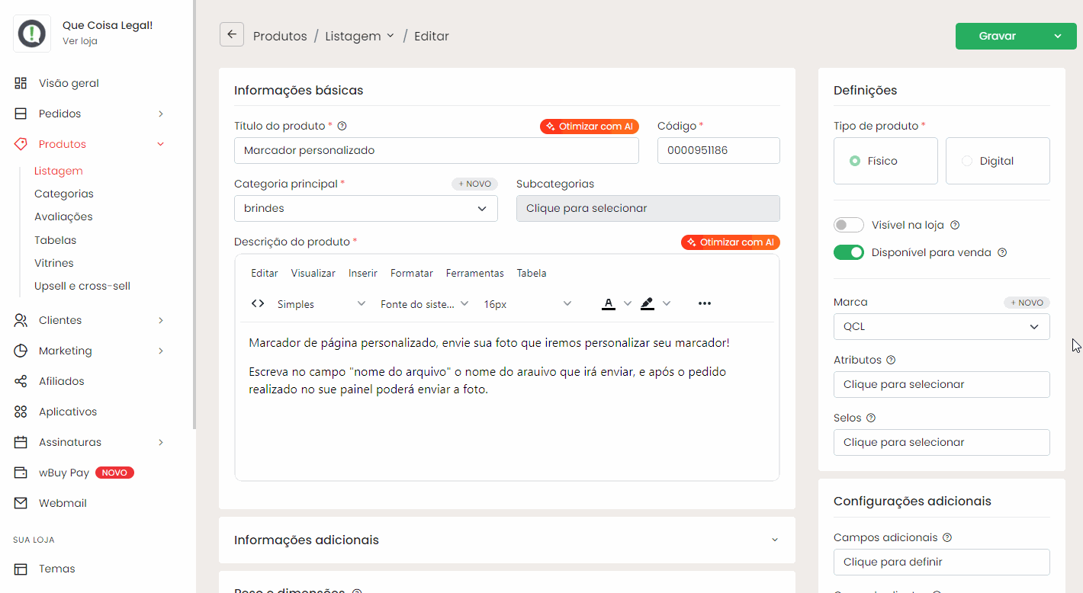Open the Categoria principal dropdown
The image size is (1083, 593).
click(365, 208)
